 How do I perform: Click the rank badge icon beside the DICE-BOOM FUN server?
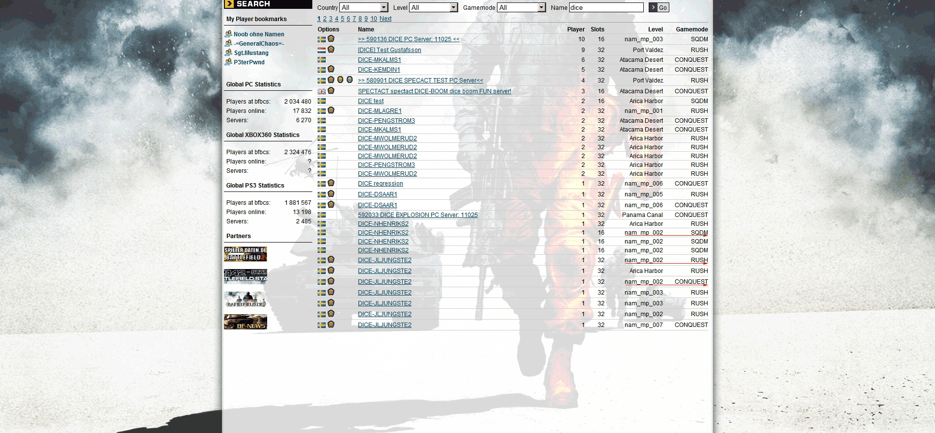[x=331, y=91]
